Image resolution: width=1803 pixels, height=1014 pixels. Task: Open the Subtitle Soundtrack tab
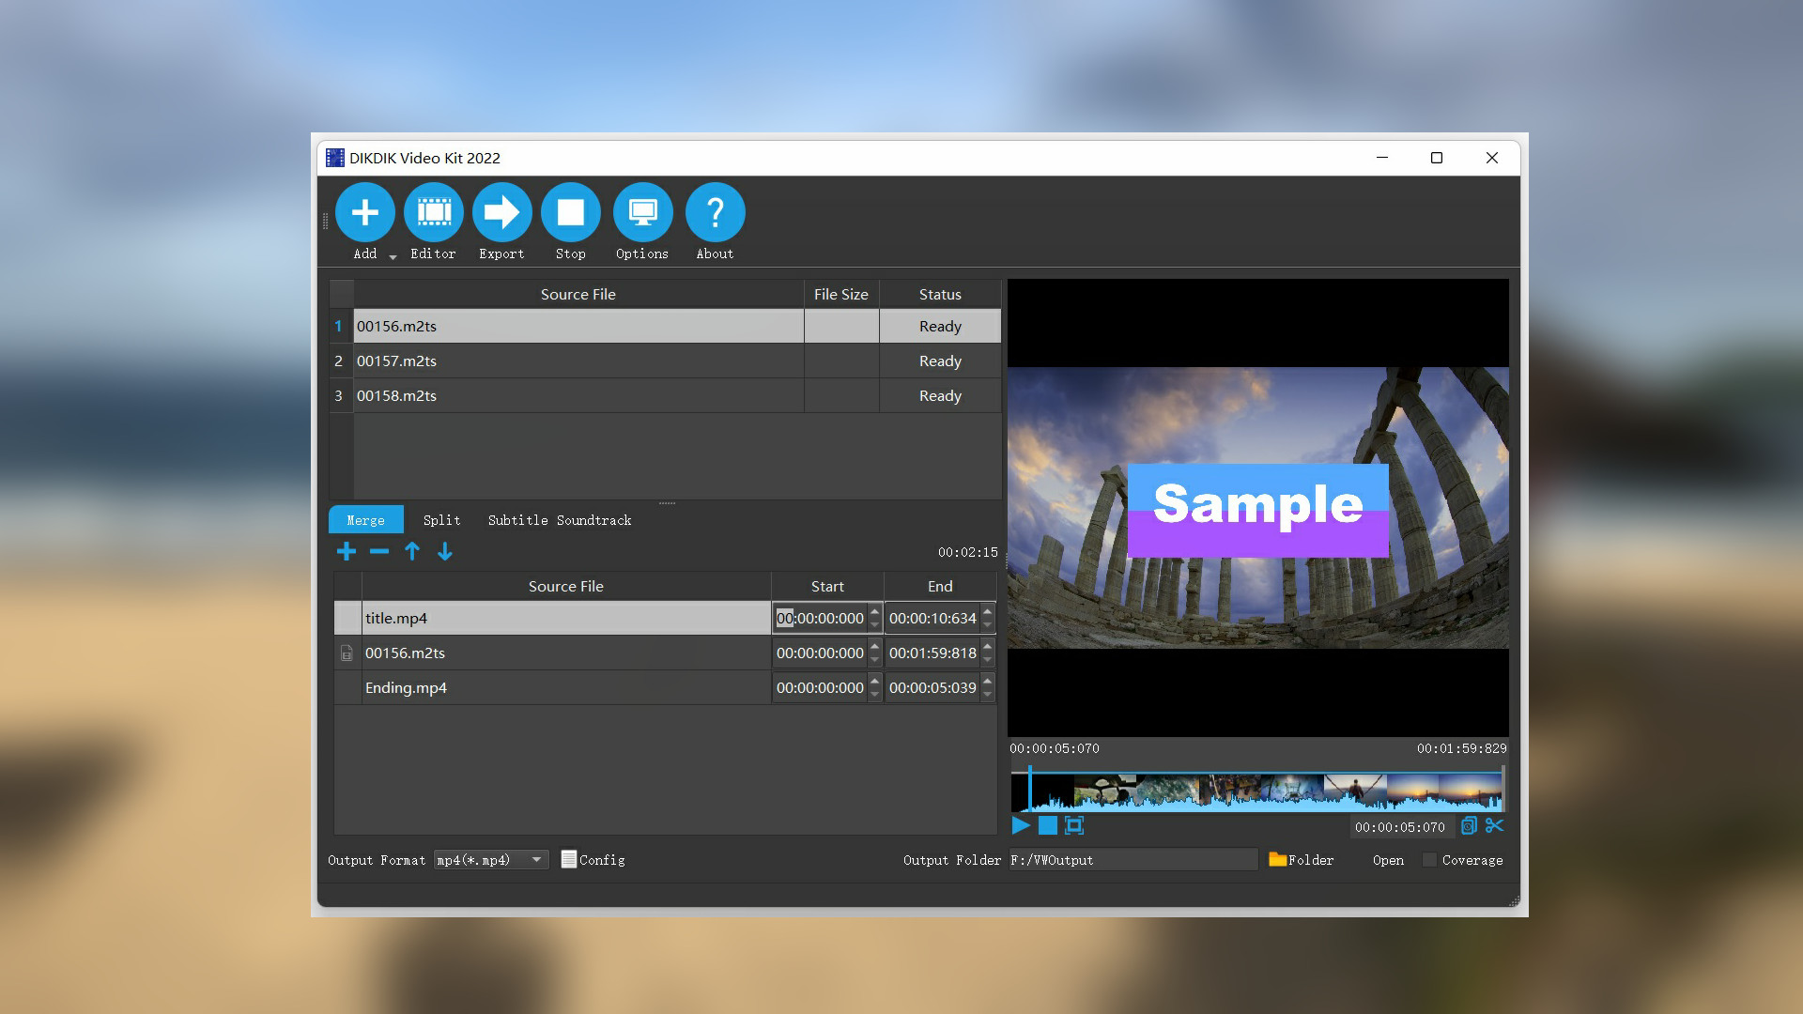[x=559, y=519]
